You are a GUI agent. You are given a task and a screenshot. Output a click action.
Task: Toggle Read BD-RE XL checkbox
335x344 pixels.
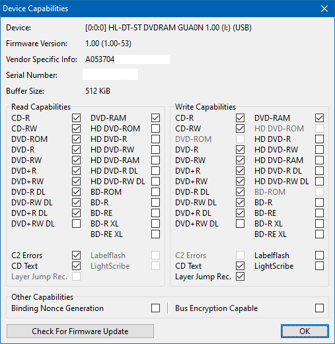pyautogui.click(x=155, y=234)
